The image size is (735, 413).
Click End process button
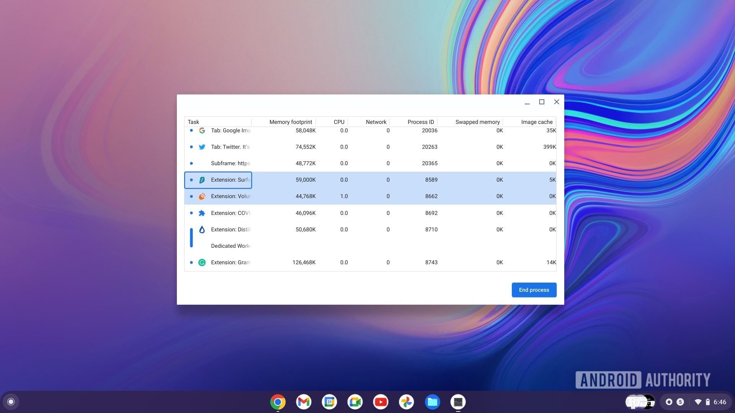[x=534, y=289]
